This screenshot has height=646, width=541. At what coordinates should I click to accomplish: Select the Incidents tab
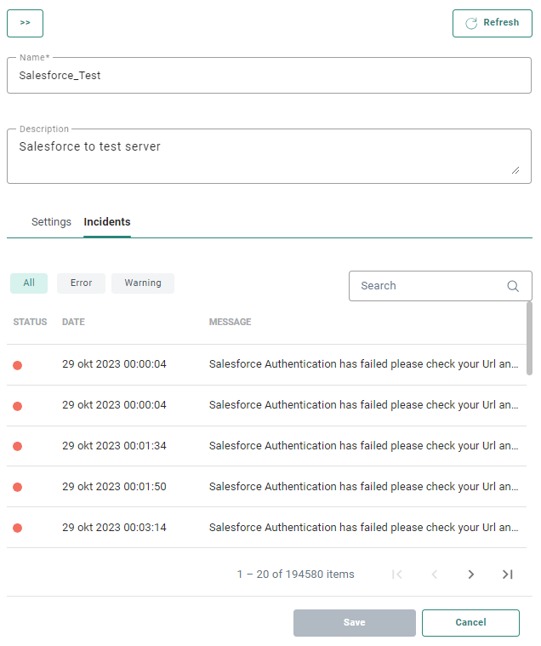(107, 222)
